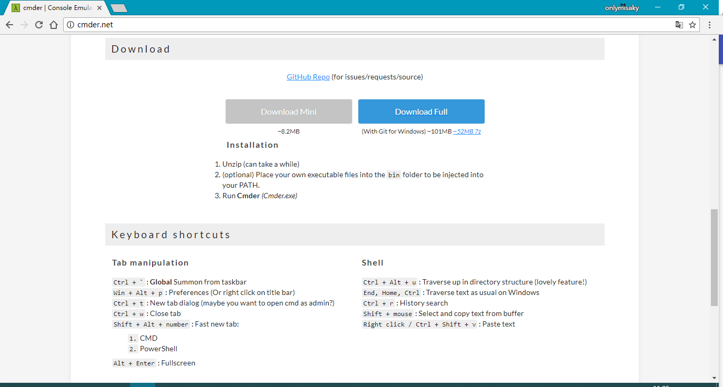
Task: Open the GitHub Repo link
Action: [x=308, y=77]
